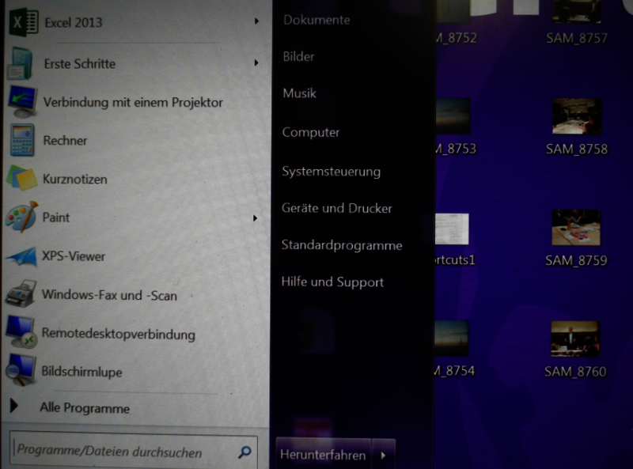Click the Erste Schritte icon
Screen dimensions: 633x469
[21, 63]
